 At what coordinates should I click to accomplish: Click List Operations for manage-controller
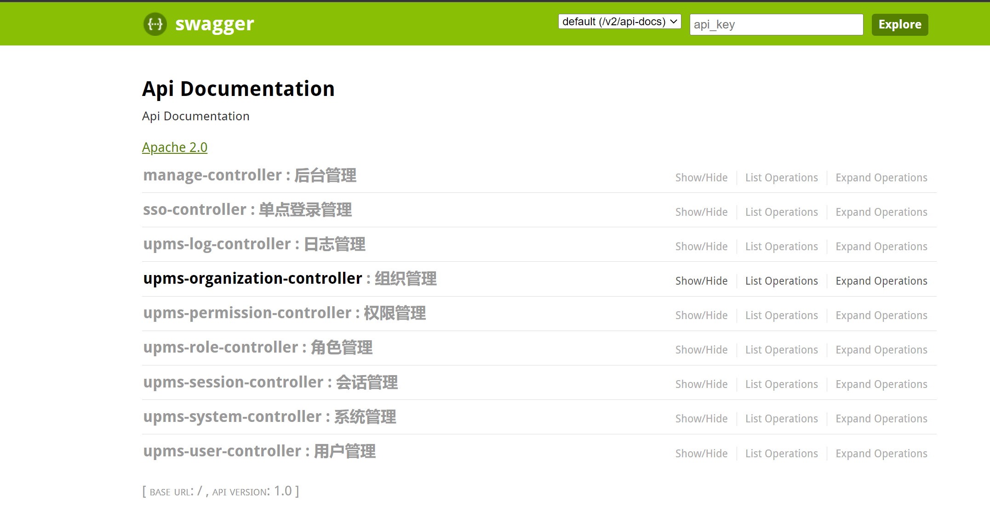pos(781,177)
